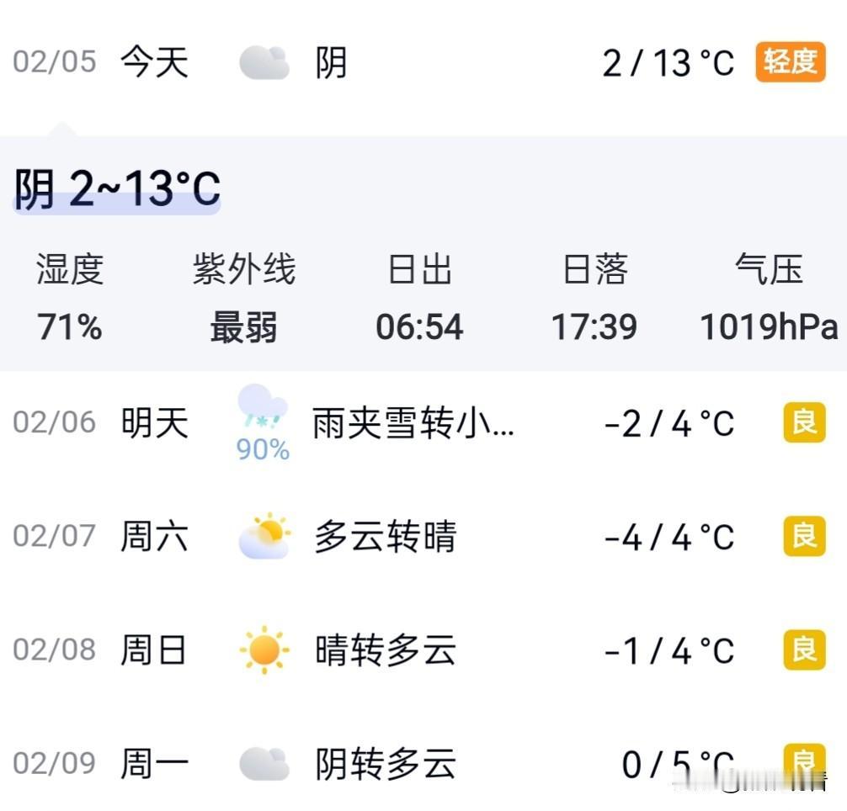The width and height of the screenshot is (847, 811).
Task: Tap the 气压 1019hPa reading
Action: point(766,299)
